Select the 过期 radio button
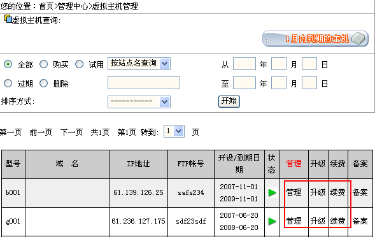The image size is (375, 237). (x=8, y=83)
